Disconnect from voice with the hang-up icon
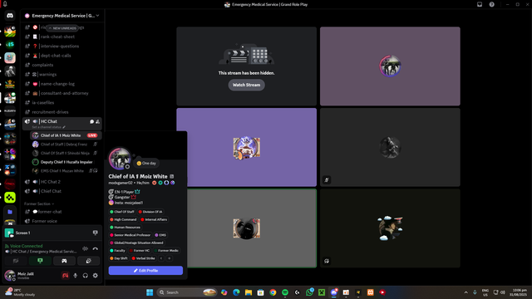Screen dimensions: 532x299 [x=96, y=248]
